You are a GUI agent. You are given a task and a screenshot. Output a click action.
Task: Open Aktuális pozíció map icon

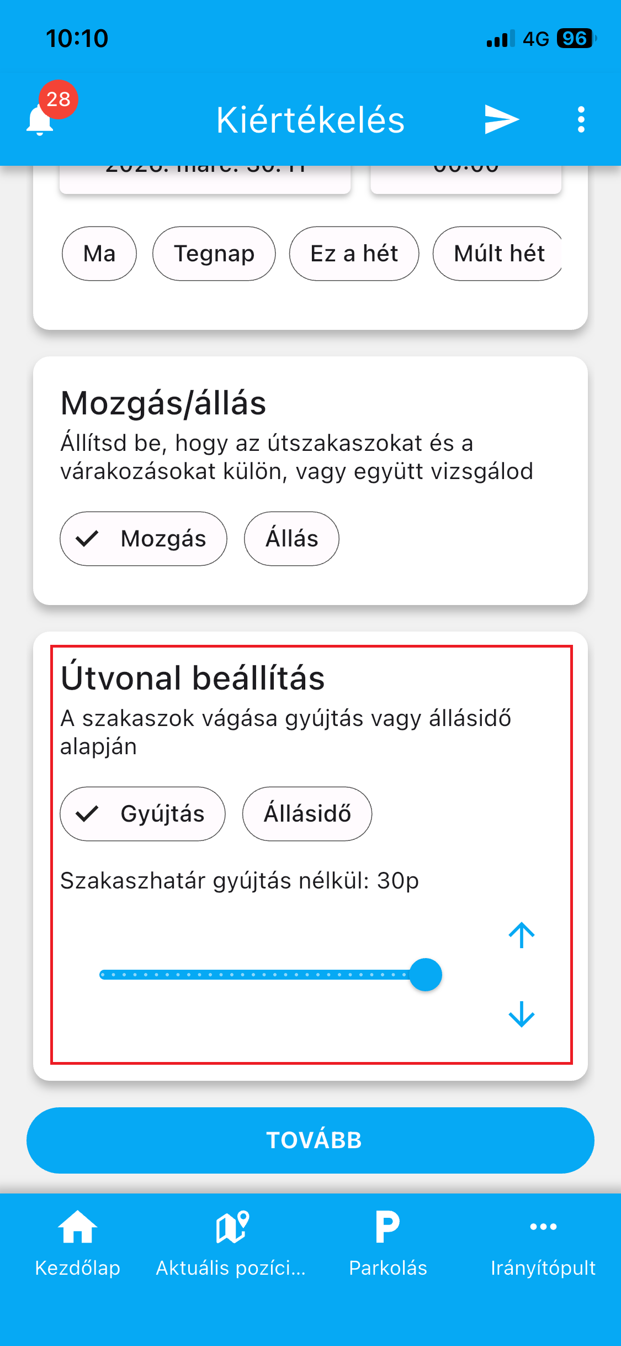(232, 1227)
